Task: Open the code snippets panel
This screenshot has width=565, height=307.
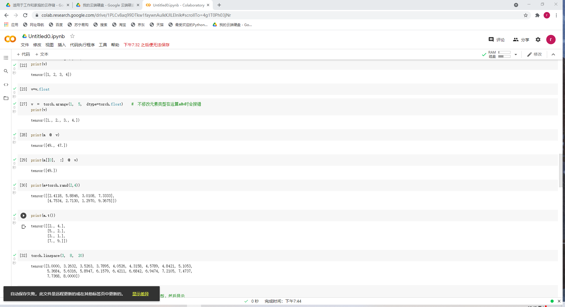Action: point(6,85)
